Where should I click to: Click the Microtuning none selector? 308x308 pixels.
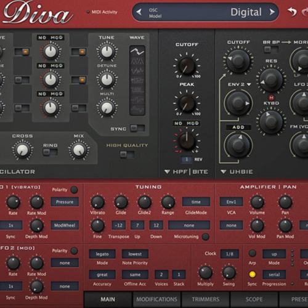click(x=189, y=225)
